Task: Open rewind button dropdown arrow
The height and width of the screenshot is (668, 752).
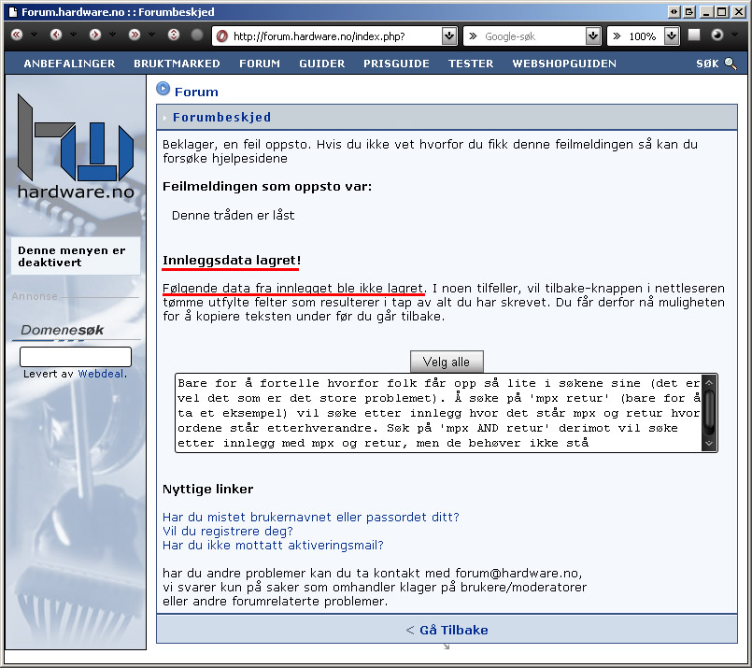Action: [x=34, y=35]
